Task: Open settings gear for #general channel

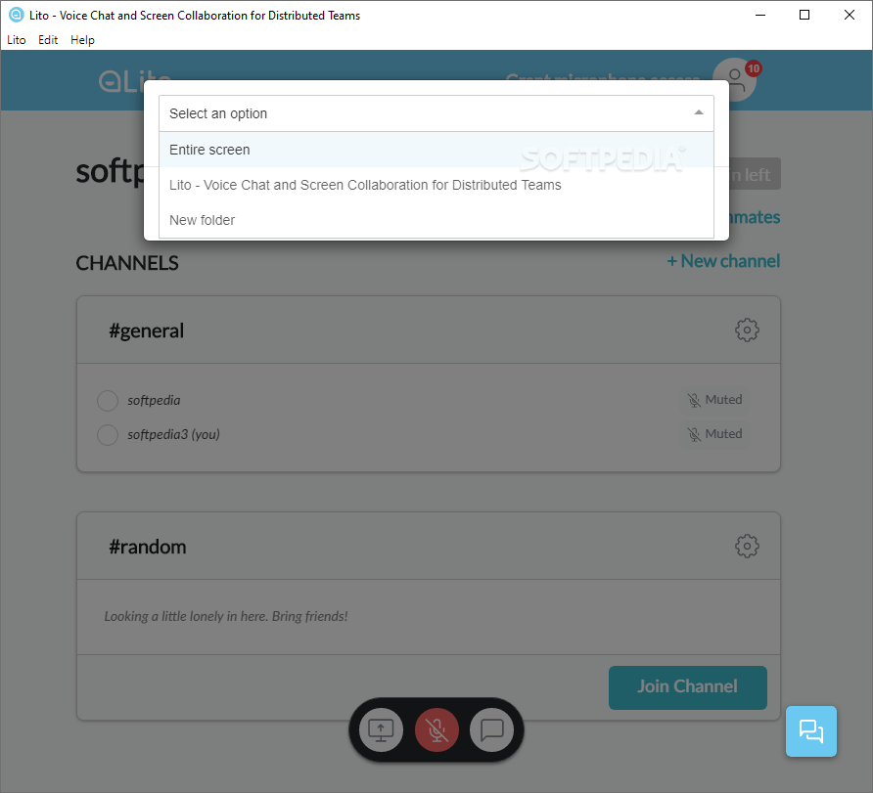Action: (x=747, y=330)
